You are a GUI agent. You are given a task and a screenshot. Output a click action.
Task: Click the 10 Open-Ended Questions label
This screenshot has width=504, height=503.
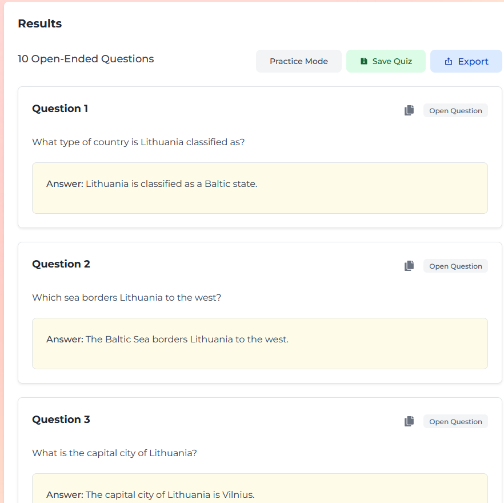86,59
